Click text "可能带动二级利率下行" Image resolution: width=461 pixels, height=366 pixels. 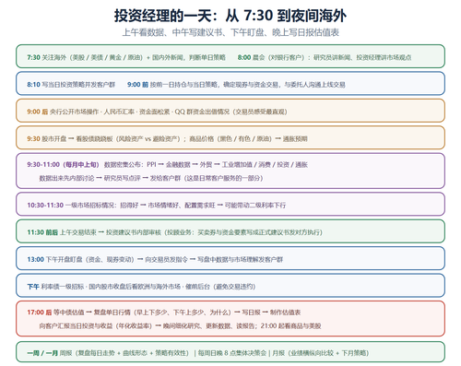255,206
